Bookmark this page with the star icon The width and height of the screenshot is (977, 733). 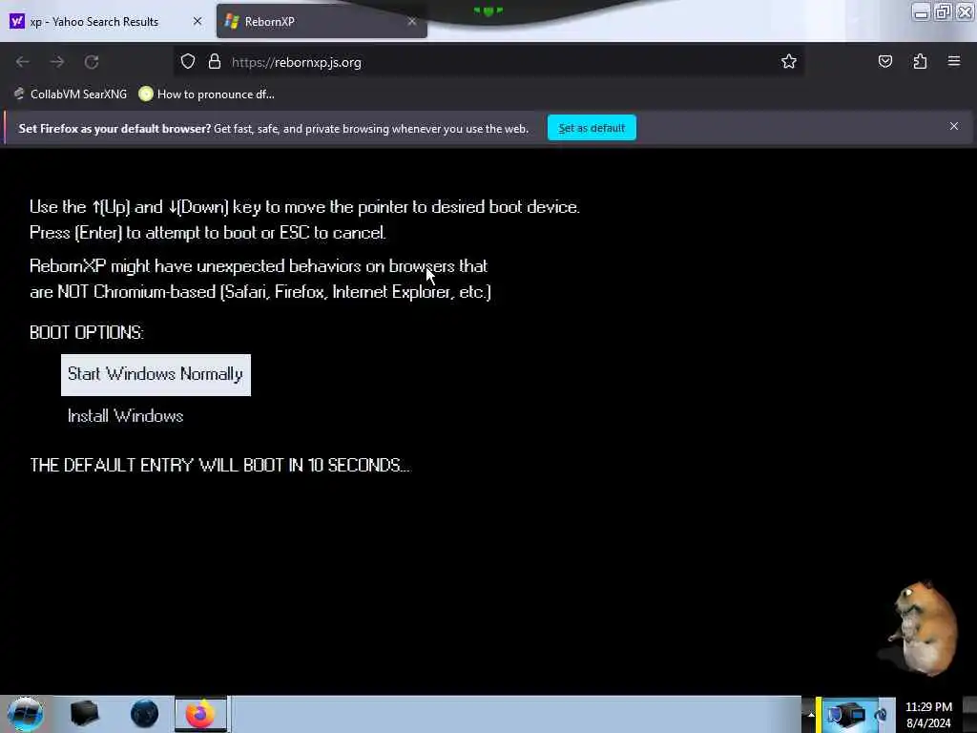coord(789,61)
